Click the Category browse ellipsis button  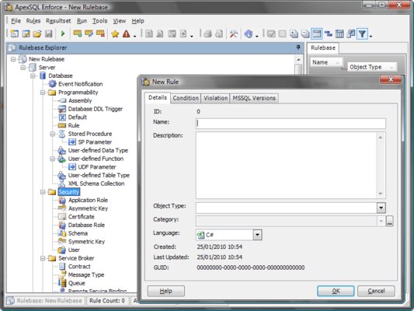pyautogui.click(x=390, y=221)
